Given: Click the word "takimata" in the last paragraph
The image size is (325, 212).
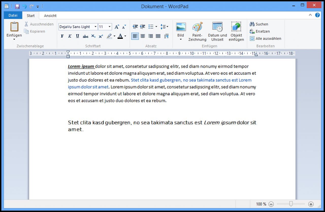Looking at the screenshot, I should tap(162, 122).
